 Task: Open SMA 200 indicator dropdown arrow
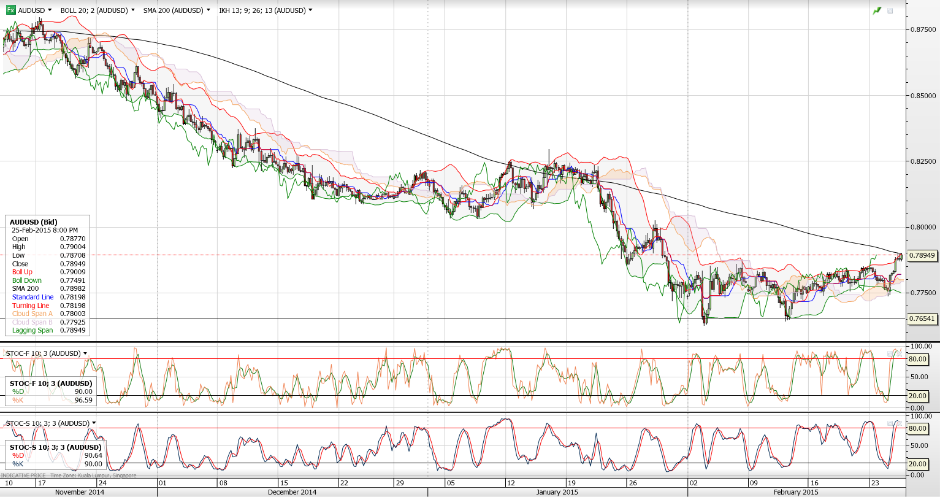coord(208,10)
